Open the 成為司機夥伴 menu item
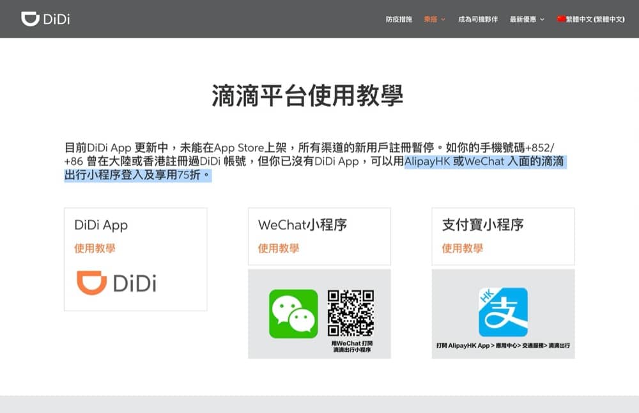 477,19
